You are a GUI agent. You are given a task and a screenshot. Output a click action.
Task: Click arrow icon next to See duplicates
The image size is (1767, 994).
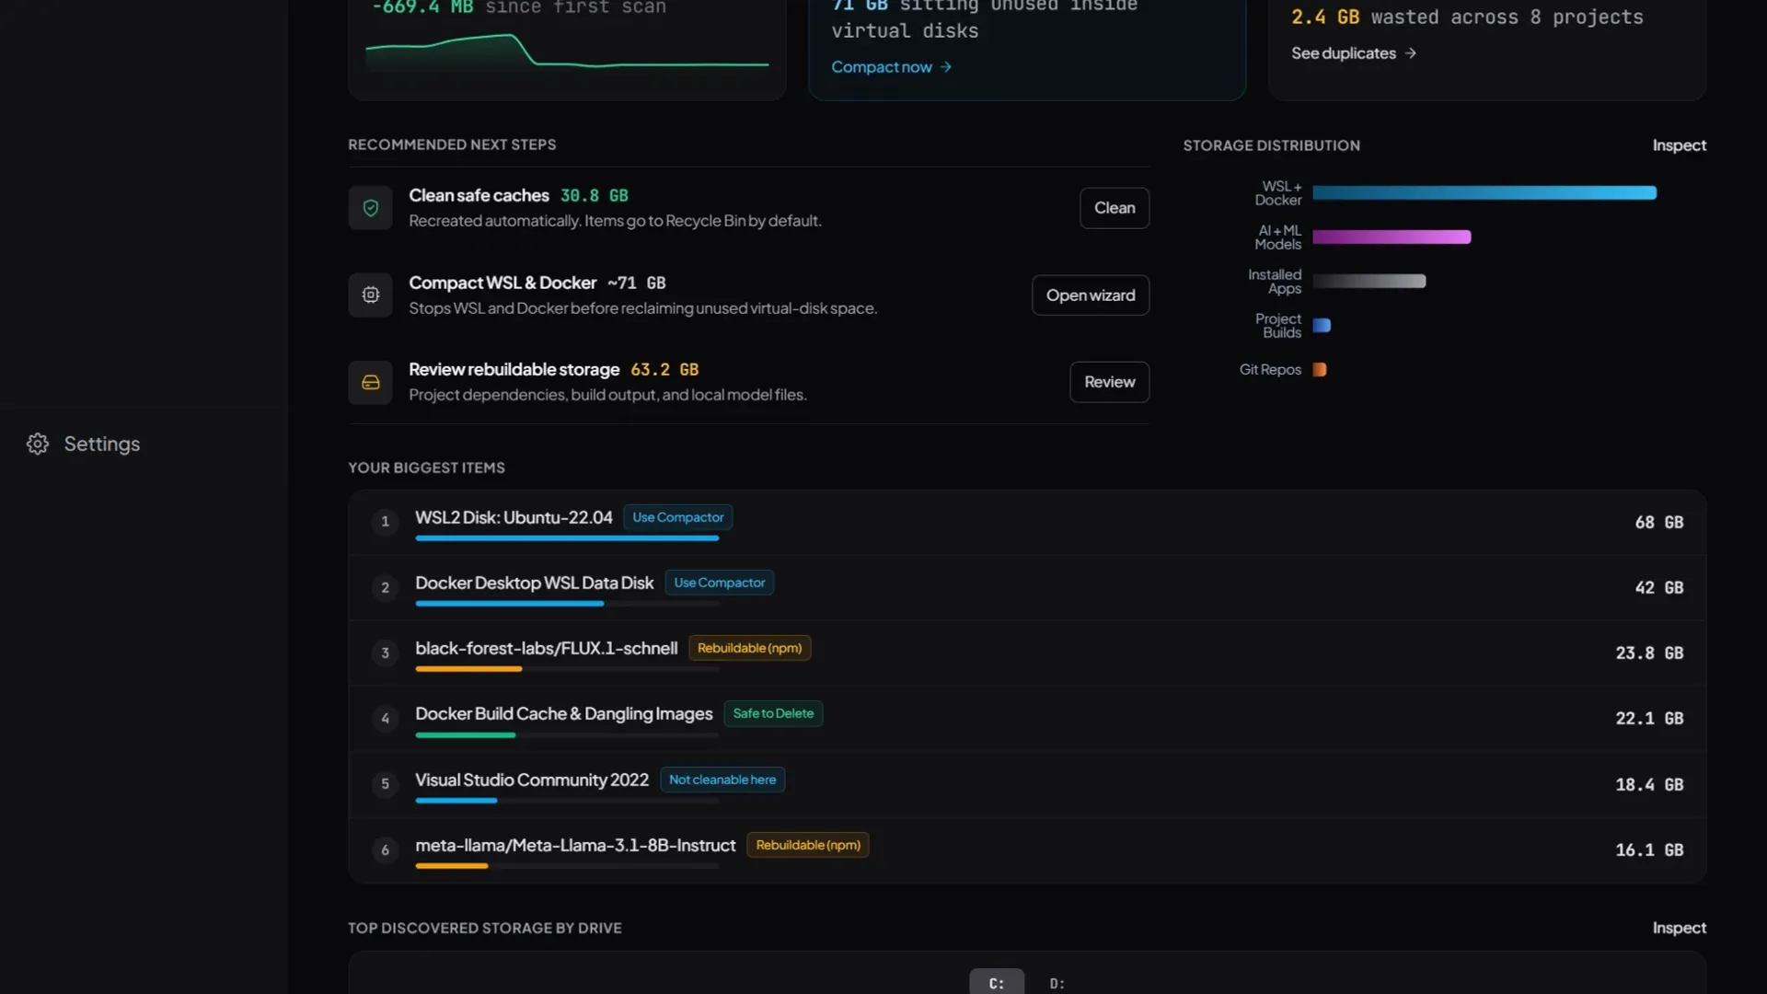1410,53
